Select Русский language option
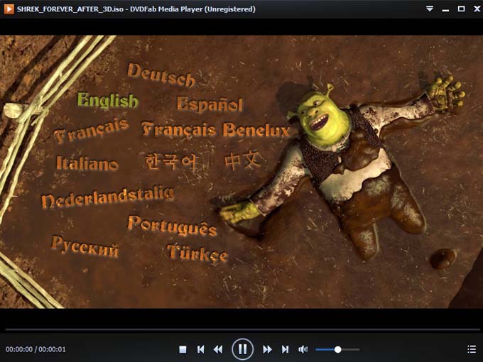The image size is (483, 362). pos(85,247)
